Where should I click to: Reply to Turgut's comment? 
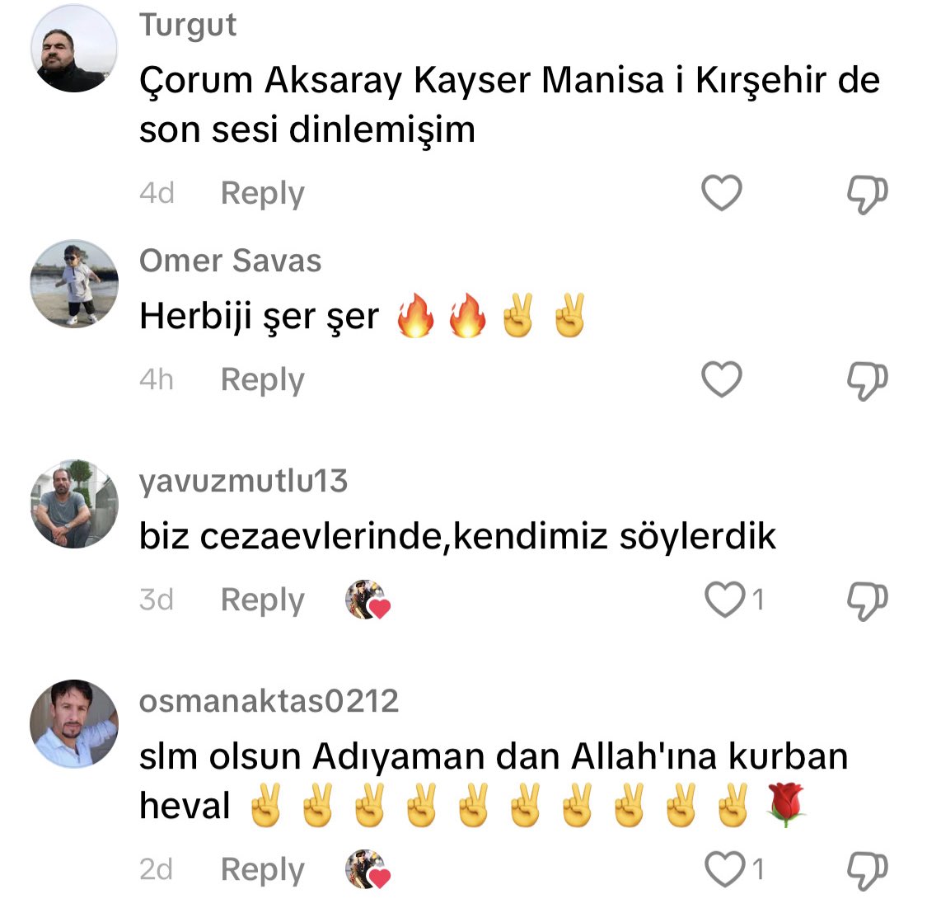[x=263, y=194]
